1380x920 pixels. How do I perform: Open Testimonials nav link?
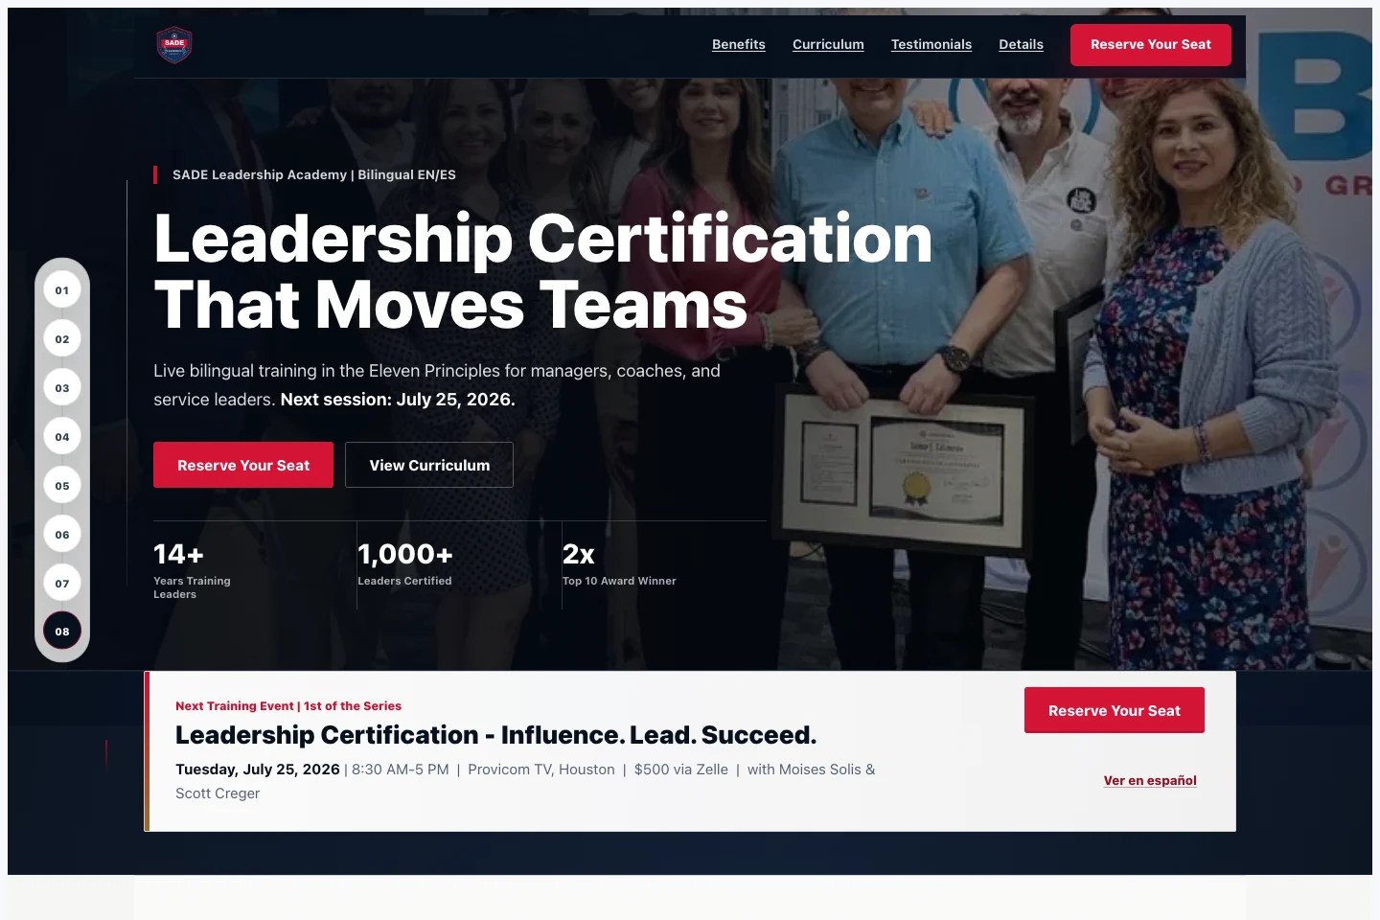click(931, 44)
